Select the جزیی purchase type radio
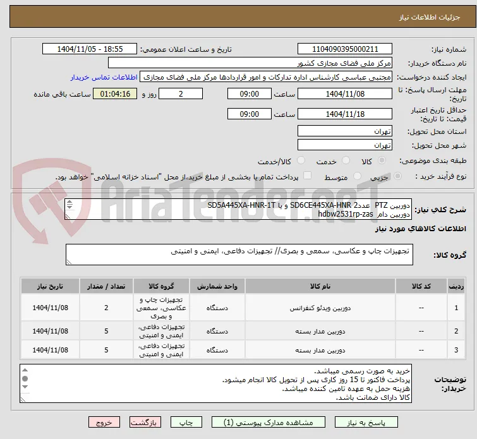477x439 pixels. click(x=397, y=176)
